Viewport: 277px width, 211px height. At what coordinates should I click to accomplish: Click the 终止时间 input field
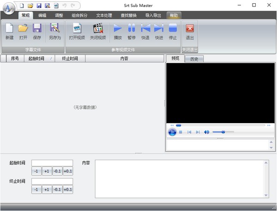click(52, 181)
